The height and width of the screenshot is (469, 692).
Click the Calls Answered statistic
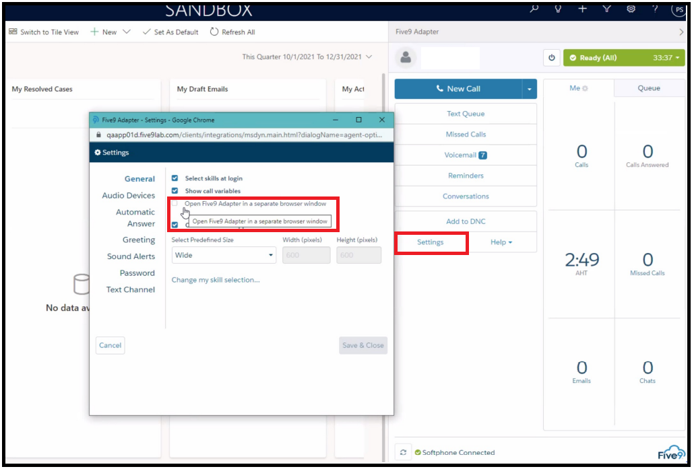point(647,156)
